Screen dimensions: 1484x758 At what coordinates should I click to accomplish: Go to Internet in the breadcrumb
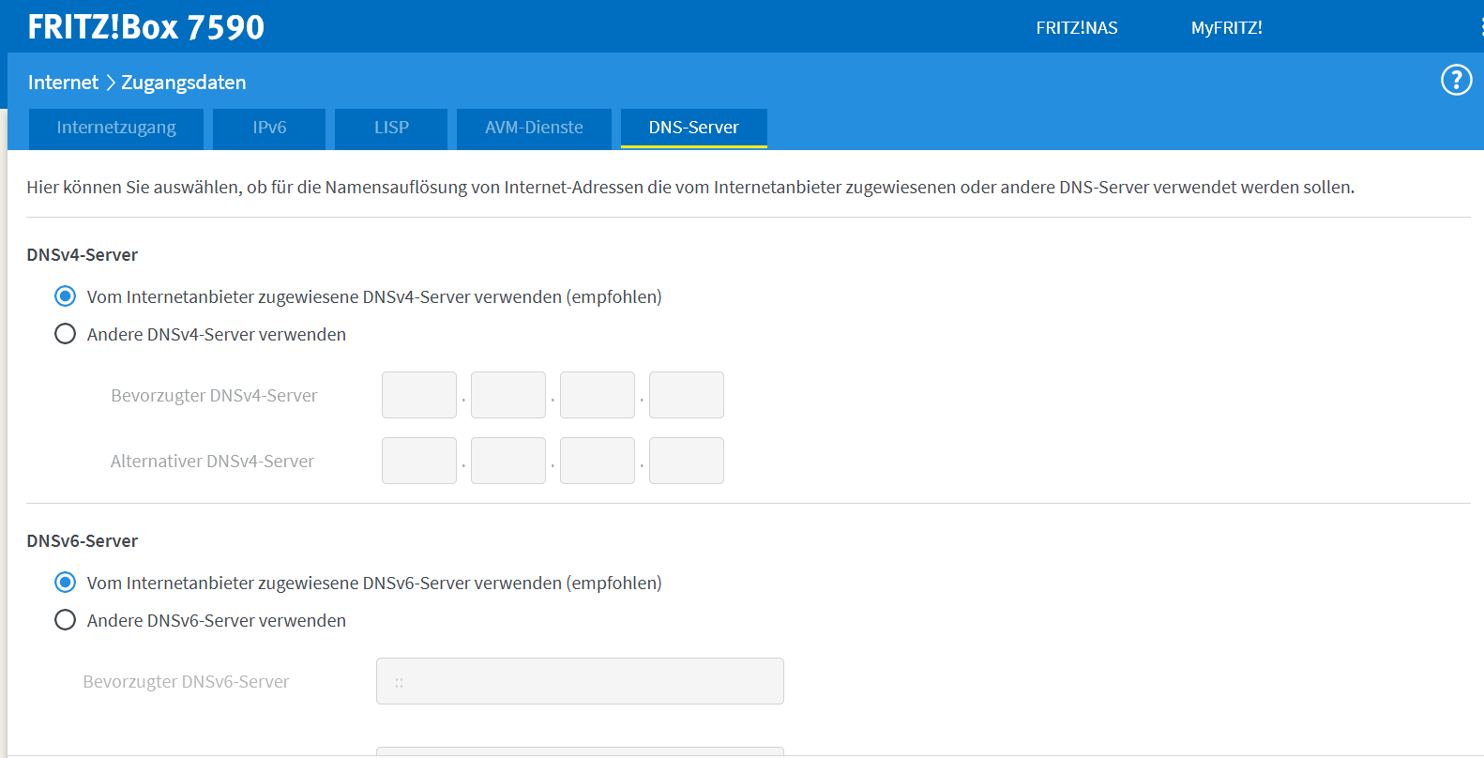[x=63, y=83]
